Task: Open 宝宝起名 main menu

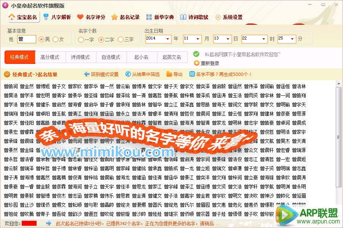Action: click(24, 17)
